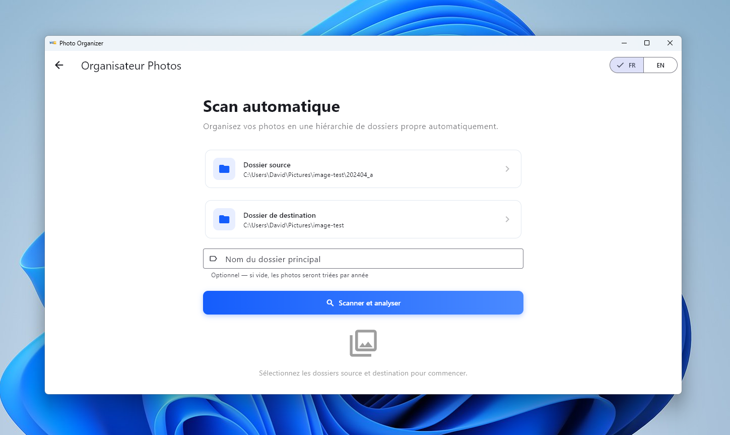Expand the Dossier de destination row chevron
The width and height of the screenshot is (730, 435).
pyautogui.click(x=507, y=219)
